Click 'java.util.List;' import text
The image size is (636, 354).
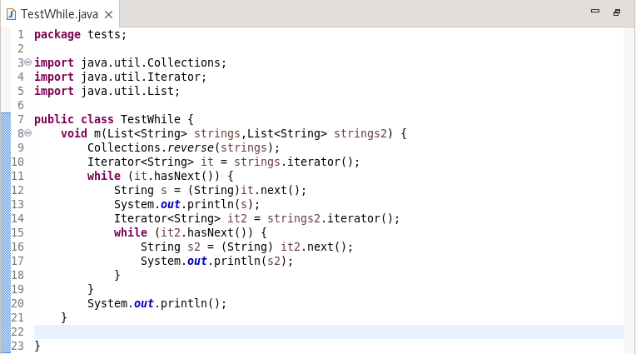pyautogui.click(x=130, y=92)
